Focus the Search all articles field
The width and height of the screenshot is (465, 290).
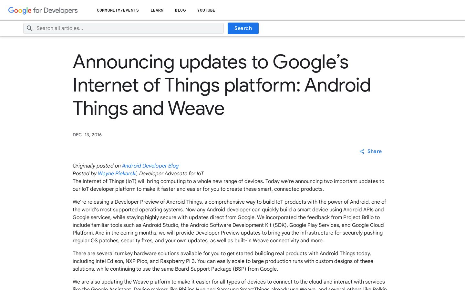[123, 28]
